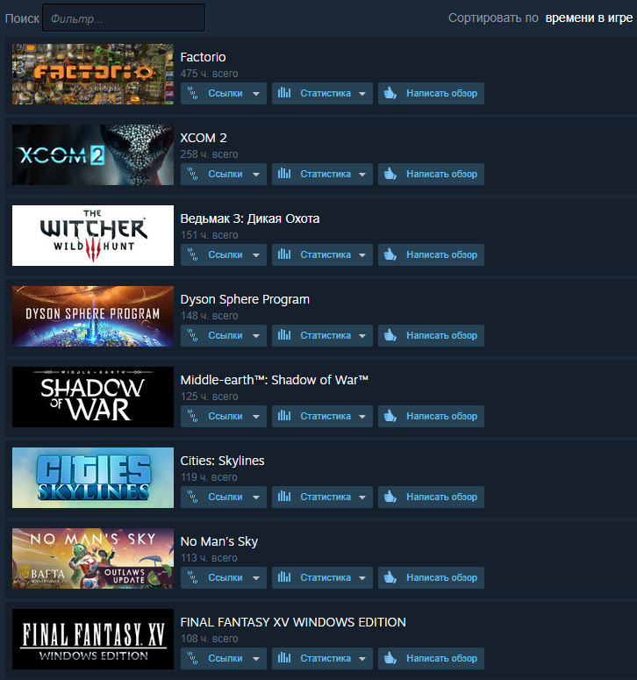Click thumbs-up review icon for Factorio
Viewport: 637px width, 680px height.
[x=390, y=93]
